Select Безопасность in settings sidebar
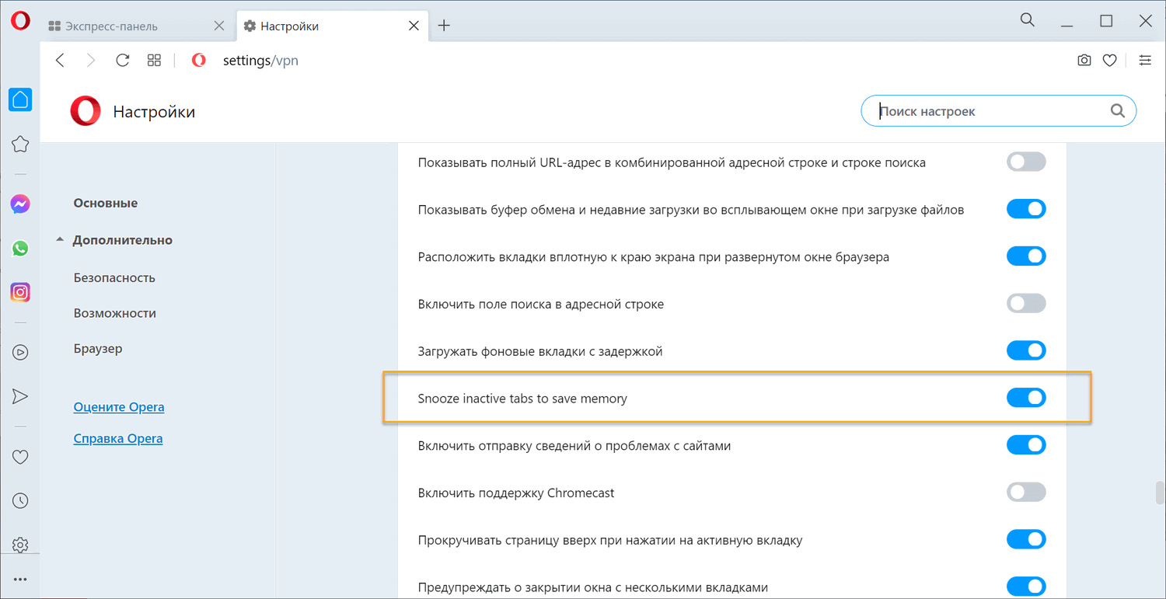This screenshot has width=1166, height=599. pos(114,277)
